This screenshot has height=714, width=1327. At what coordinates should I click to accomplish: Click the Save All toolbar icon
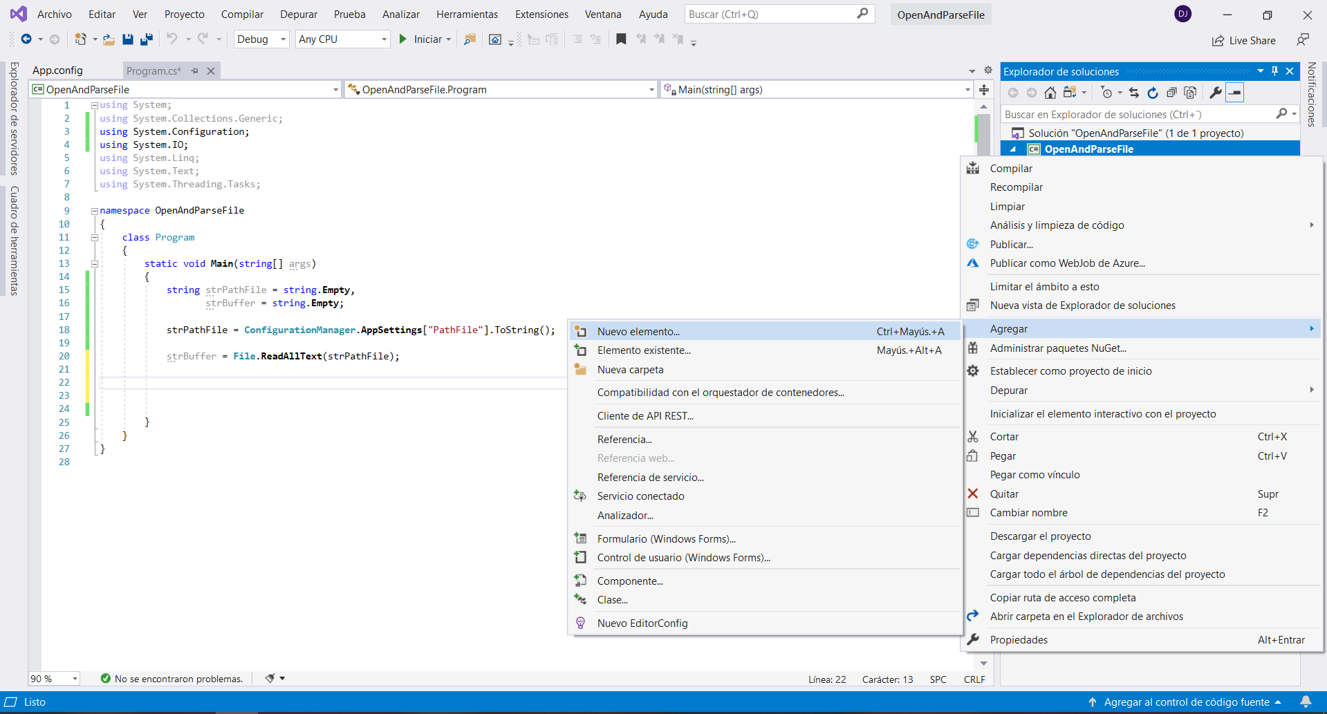point(147,39)
